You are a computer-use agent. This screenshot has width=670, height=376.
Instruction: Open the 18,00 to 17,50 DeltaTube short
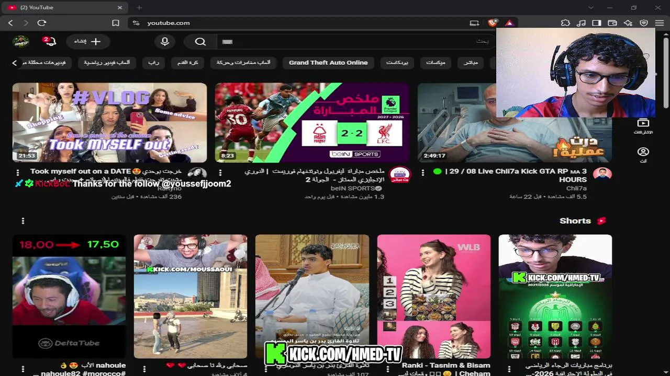coord(69,296)
